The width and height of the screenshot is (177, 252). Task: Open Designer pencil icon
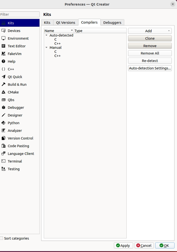click(3, 115)
